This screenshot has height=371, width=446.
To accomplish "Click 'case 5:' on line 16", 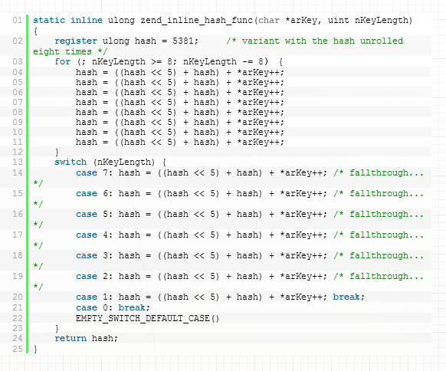I will 94,214.
